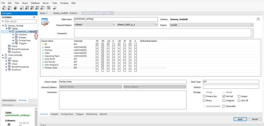The image size is (264, 126).
Task: Click the node-complete database icon
Action: click(x=6, y=55)
